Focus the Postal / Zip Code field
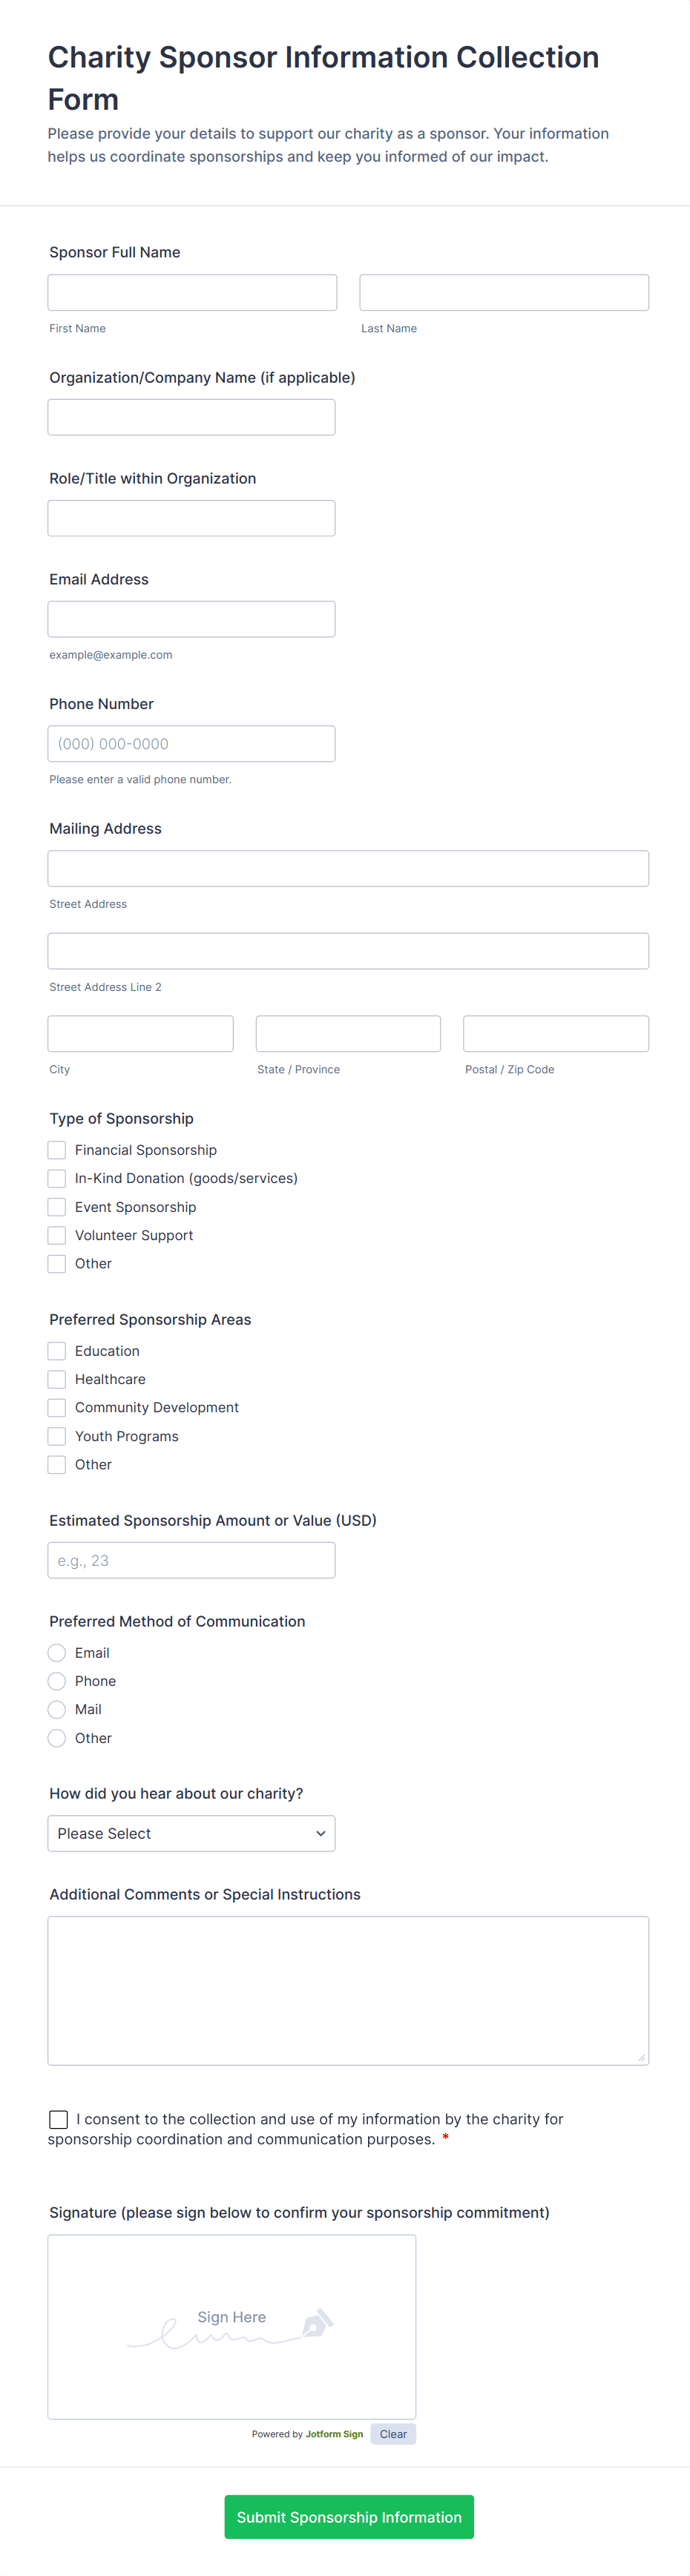This screenshot has height=2576, width=690. (556, 1034)
